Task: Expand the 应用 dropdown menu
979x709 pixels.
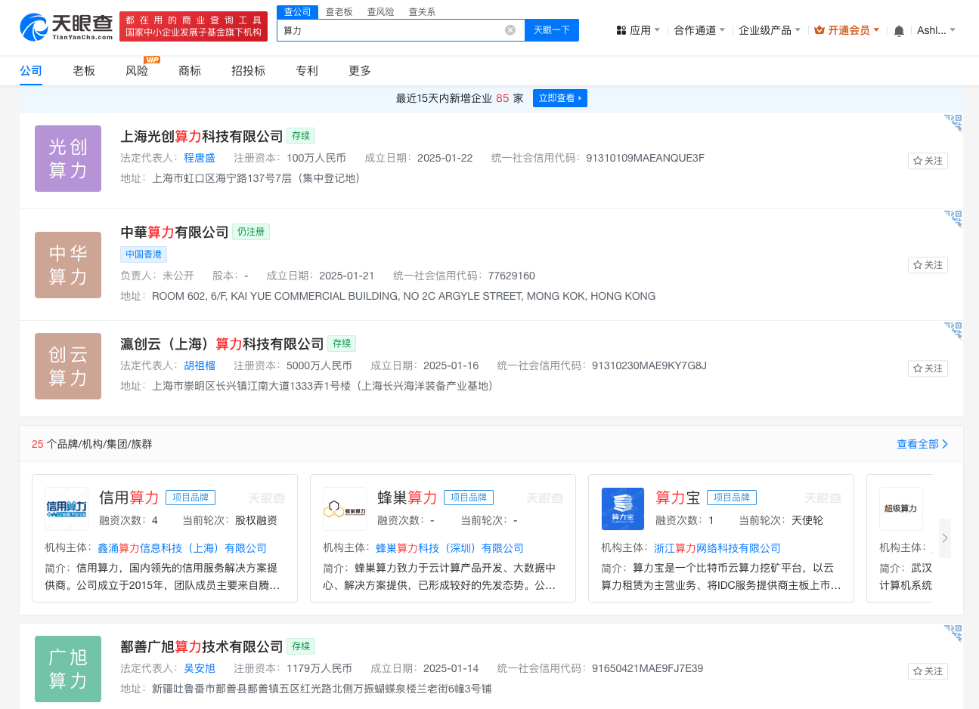Action: (638, 30)
